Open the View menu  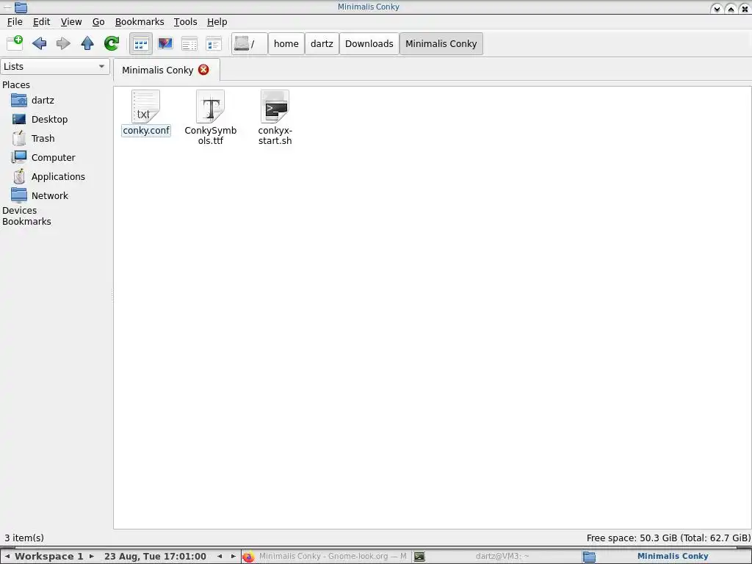pos(71,21)
